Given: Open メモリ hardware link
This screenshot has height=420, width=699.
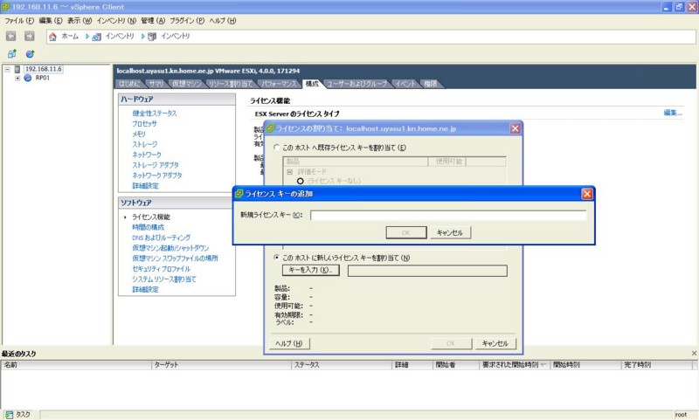Looking at the screenshot, I should pos(139,134).
